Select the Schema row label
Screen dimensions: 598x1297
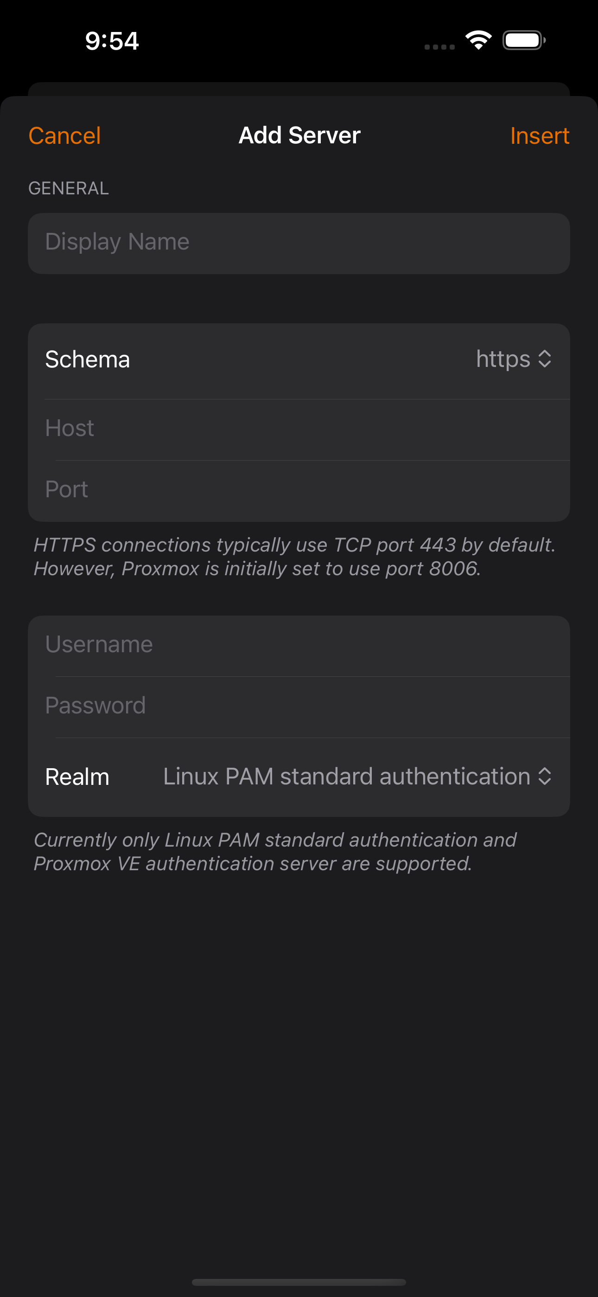(88, 360)
